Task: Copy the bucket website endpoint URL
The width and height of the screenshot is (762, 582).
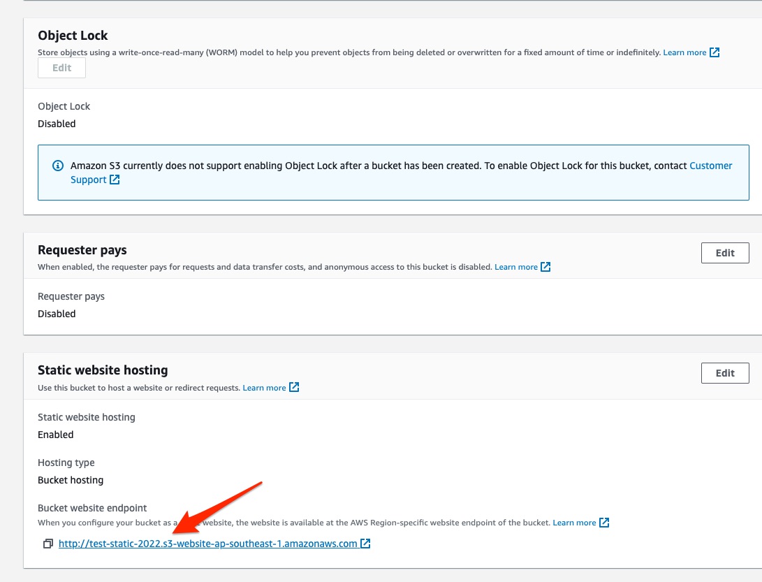Action: (x=47, y=544)
